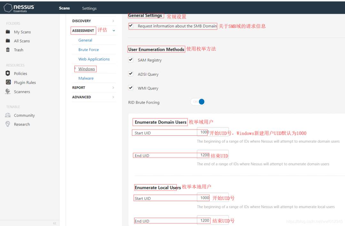Click the Plugin Rules icon
The image size is (345, 226).
pyautogui.click(x=8, y=82)
